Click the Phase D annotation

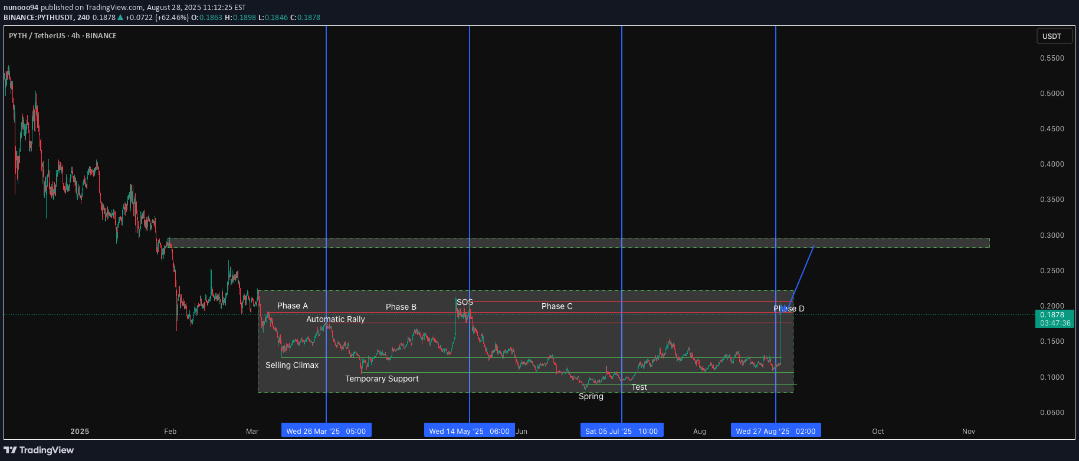pyautogui.click(x=789, y=309)
